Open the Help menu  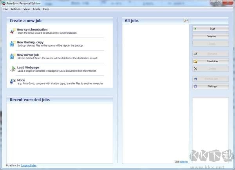click(x=46, y=9)
